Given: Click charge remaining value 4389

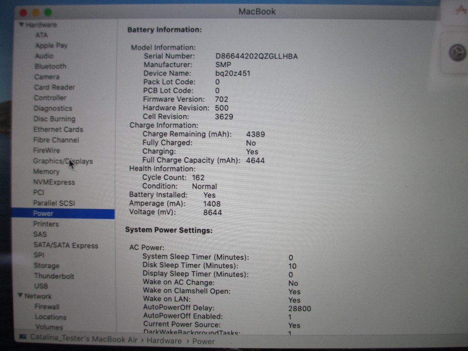Looking at the screenshot, I should (255, 134).
